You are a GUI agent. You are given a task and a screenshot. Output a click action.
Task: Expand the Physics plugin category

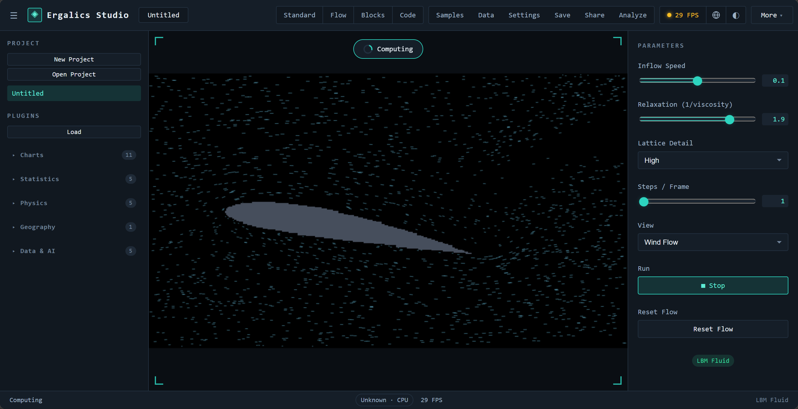tap(74, 203)
